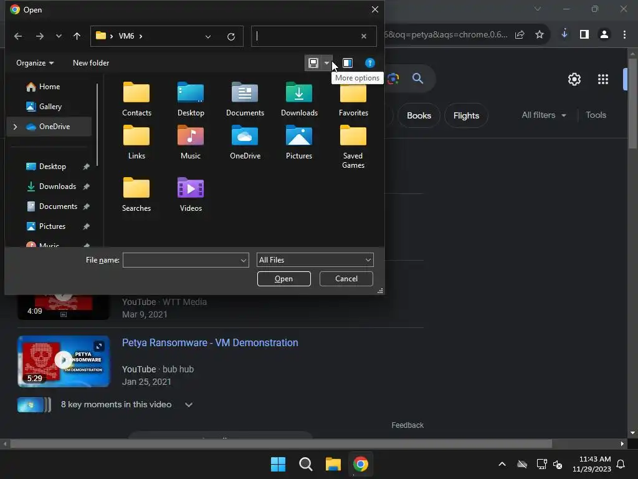
Task: Toggle Chrome side panel
Action: click(x=584, y=35)
